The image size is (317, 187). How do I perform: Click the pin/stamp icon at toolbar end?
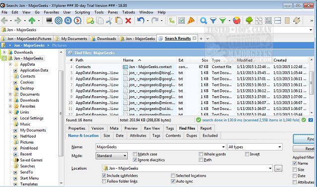(x=297, y=21)
